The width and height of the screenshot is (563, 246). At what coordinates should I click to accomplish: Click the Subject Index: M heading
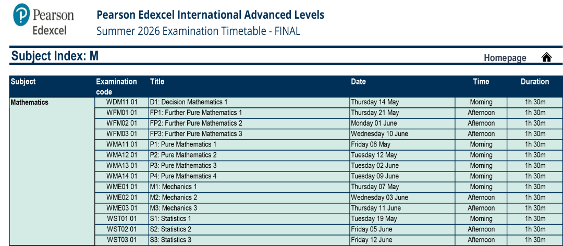click(x=55, y=56)
